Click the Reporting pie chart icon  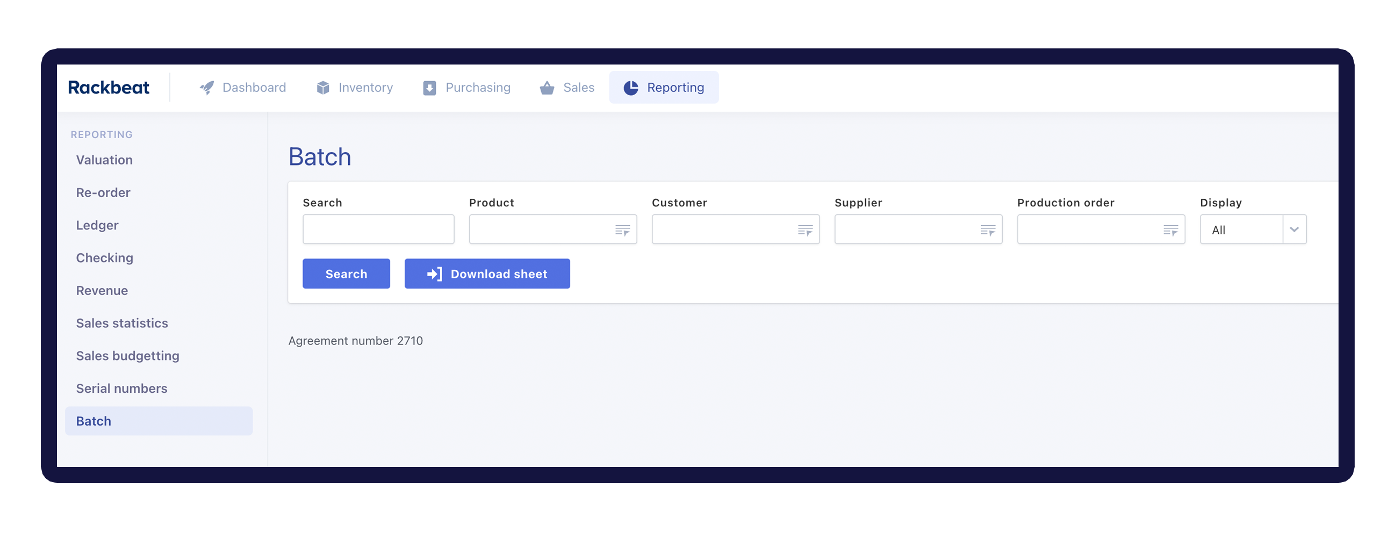pos(631,88)
